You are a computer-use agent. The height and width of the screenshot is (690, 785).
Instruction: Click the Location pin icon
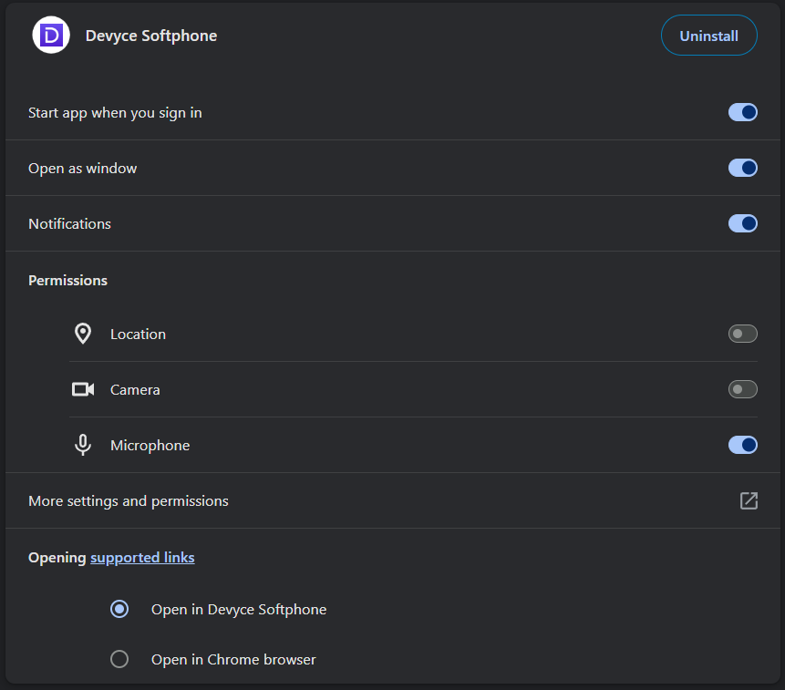tap(83, 334)
